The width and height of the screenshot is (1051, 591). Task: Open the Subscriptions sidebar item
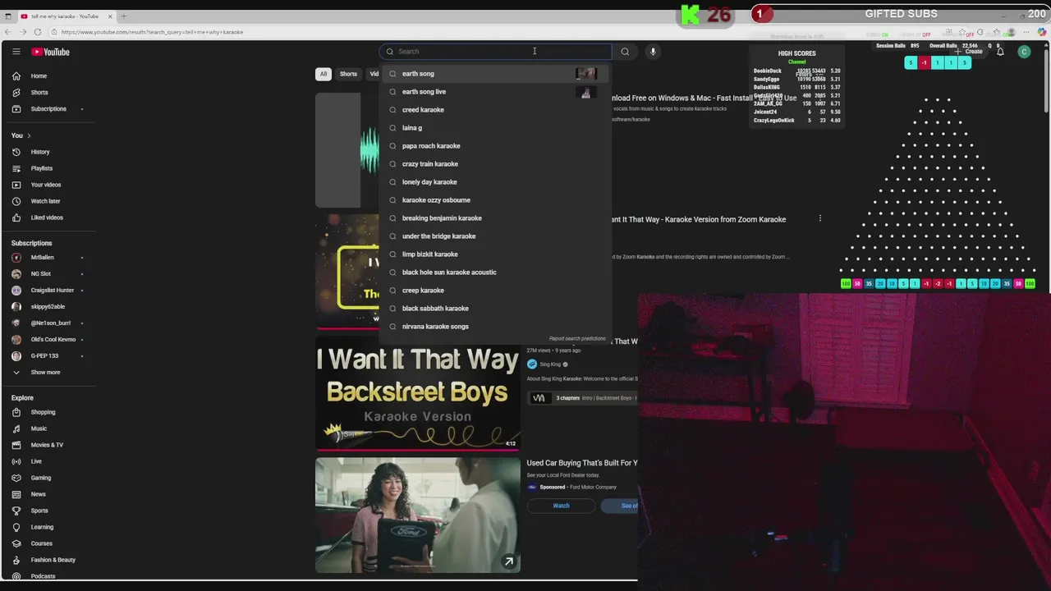pos(49,109)
